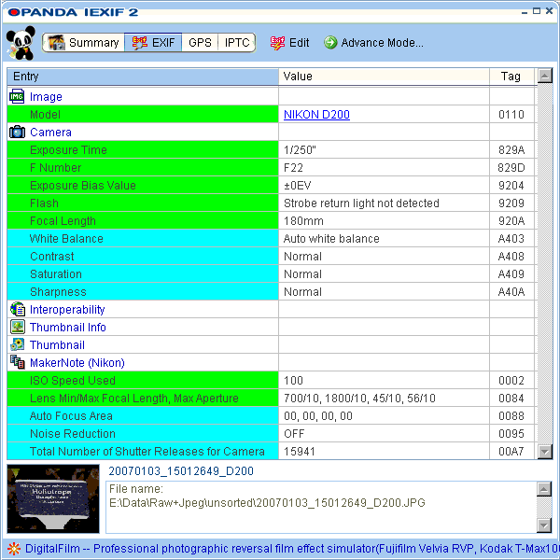This screenshot has height=560, width=560.
Task: Click the DigitalFilm promotional link text
Action: pyautogui.click(x=292, y=549)
